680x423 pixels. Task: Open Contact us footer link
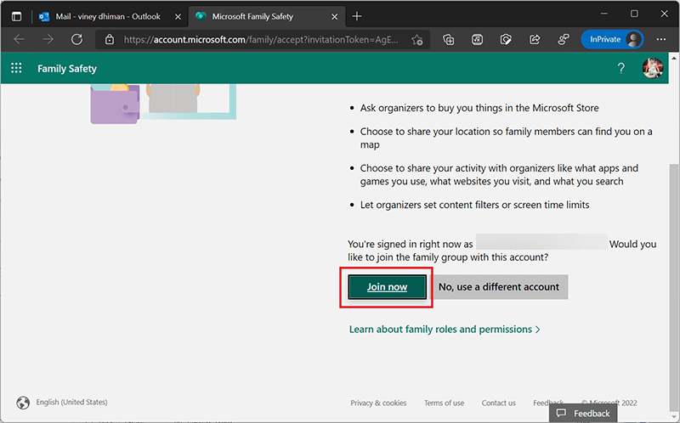499,403
